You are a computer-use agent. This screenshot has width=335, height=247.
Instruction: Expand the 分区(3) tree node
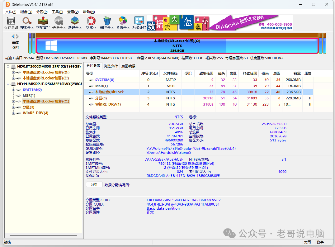pos(13,107)
